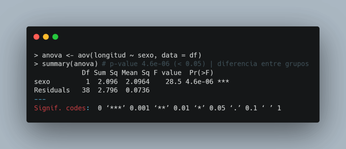Viewport: 346px width, 149px height.
Task: Click the green maximize window dot
Action: point(55,37)
